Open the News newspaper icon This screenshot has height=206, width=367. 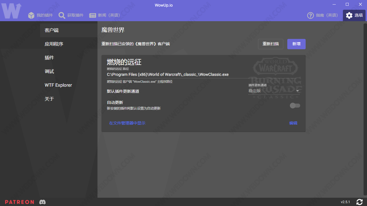(93, 15)
